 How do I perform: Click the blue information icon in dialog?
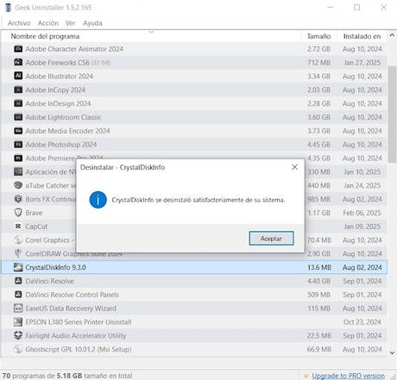[98, 200]
